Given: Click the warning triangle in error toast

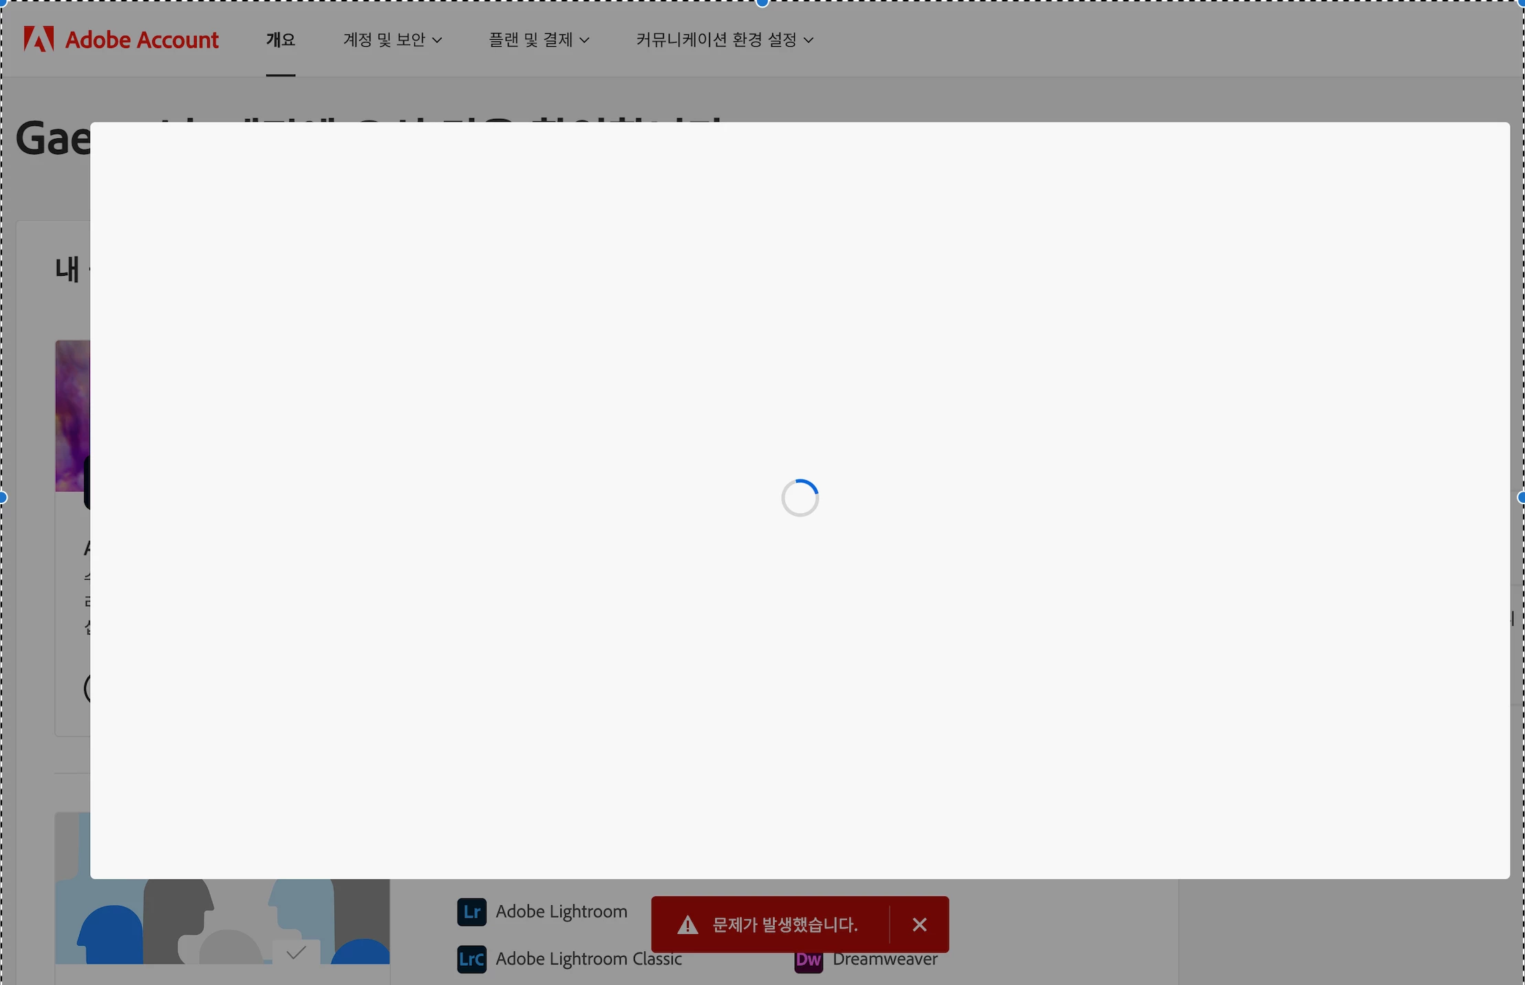Looking at the screenshot, I should point(687,925).
